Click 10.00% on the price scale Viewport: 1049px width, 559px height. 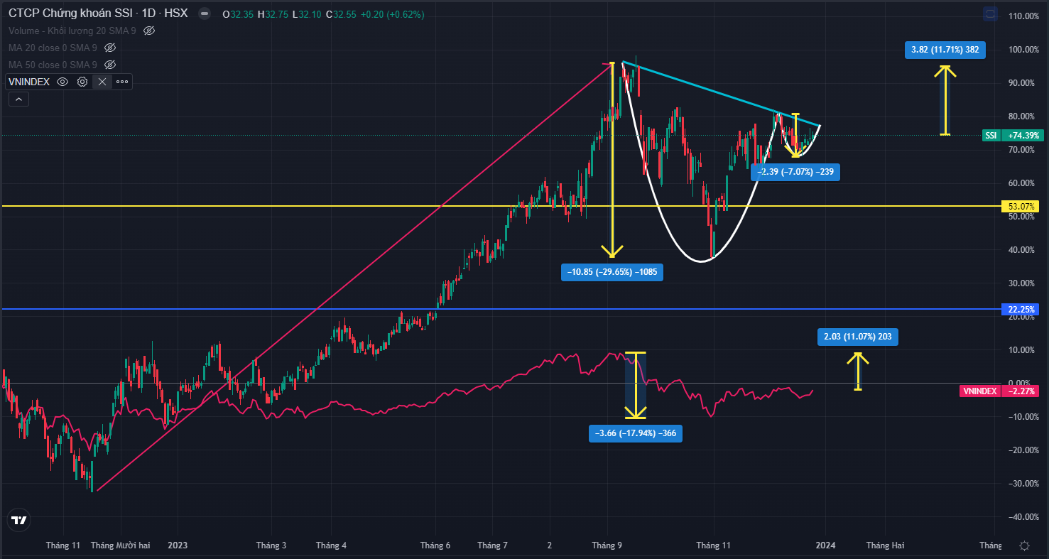click(1023, 350)
